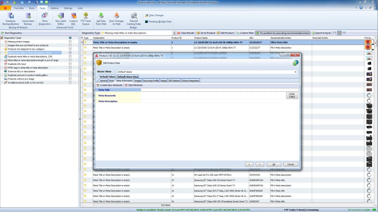Uncheck Missing meta titles or descriptions checkbox
378x212 pixels.
(70, 53)
